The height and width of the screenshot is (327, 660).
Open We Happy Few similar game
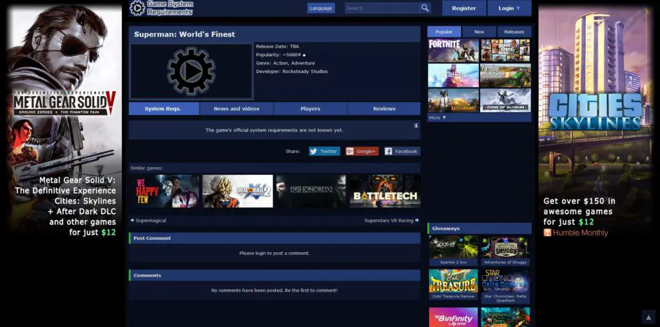164,192
